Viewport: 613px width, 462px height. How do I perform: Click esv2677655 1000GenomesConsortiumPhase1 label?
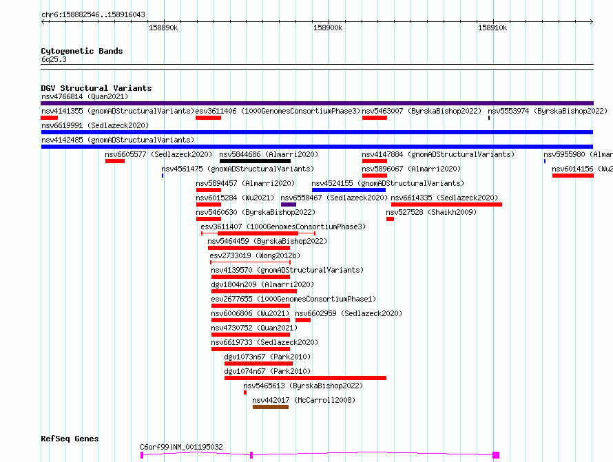coord(293,299)
